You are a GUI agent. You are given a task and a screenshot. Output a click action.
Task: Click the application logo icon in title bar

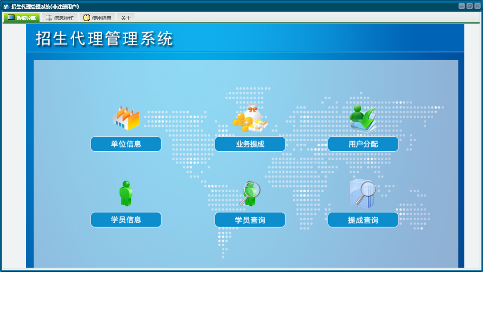pyautogui.click(x=6, y=7)
